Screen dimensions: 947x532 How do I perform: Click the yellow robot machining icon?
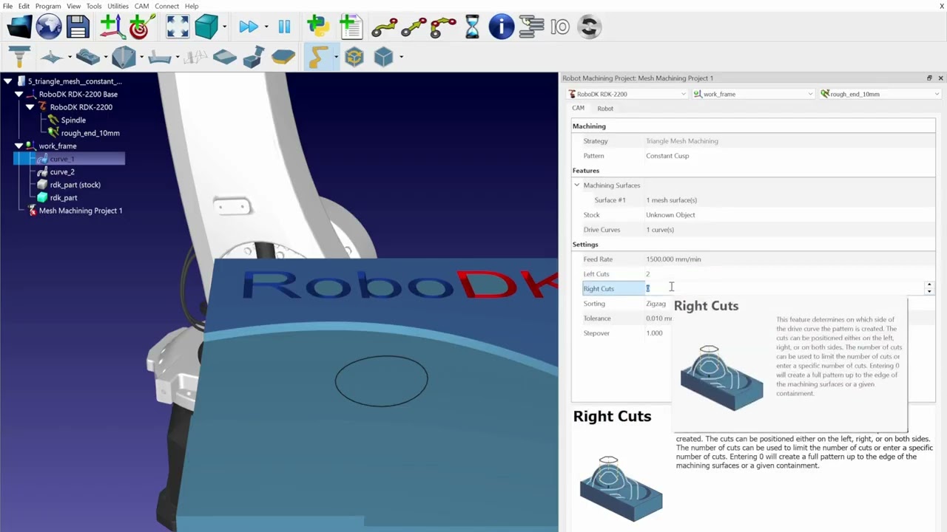coord(318,57)
